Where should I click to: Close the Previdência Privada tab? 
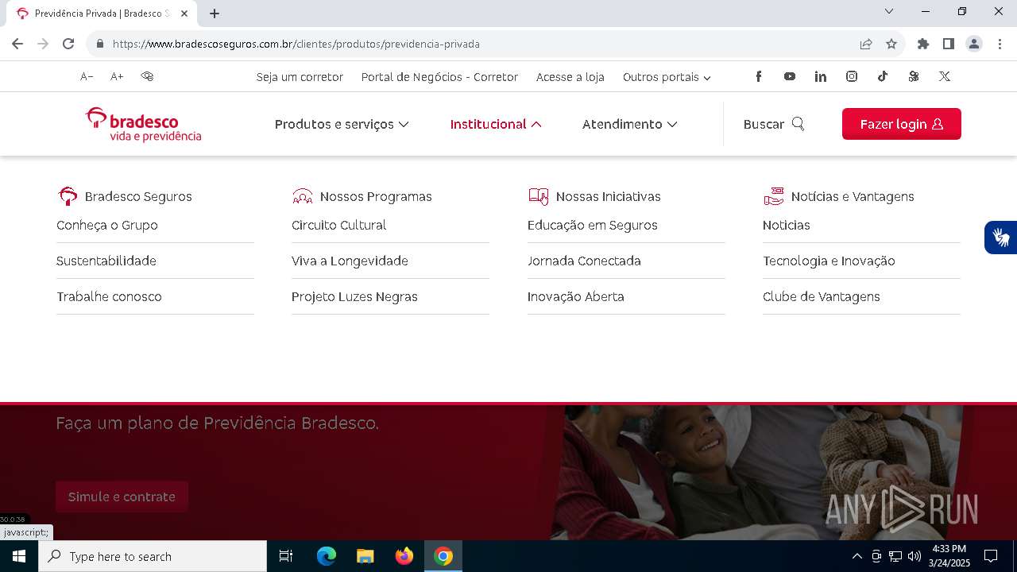tap(184, 14)
